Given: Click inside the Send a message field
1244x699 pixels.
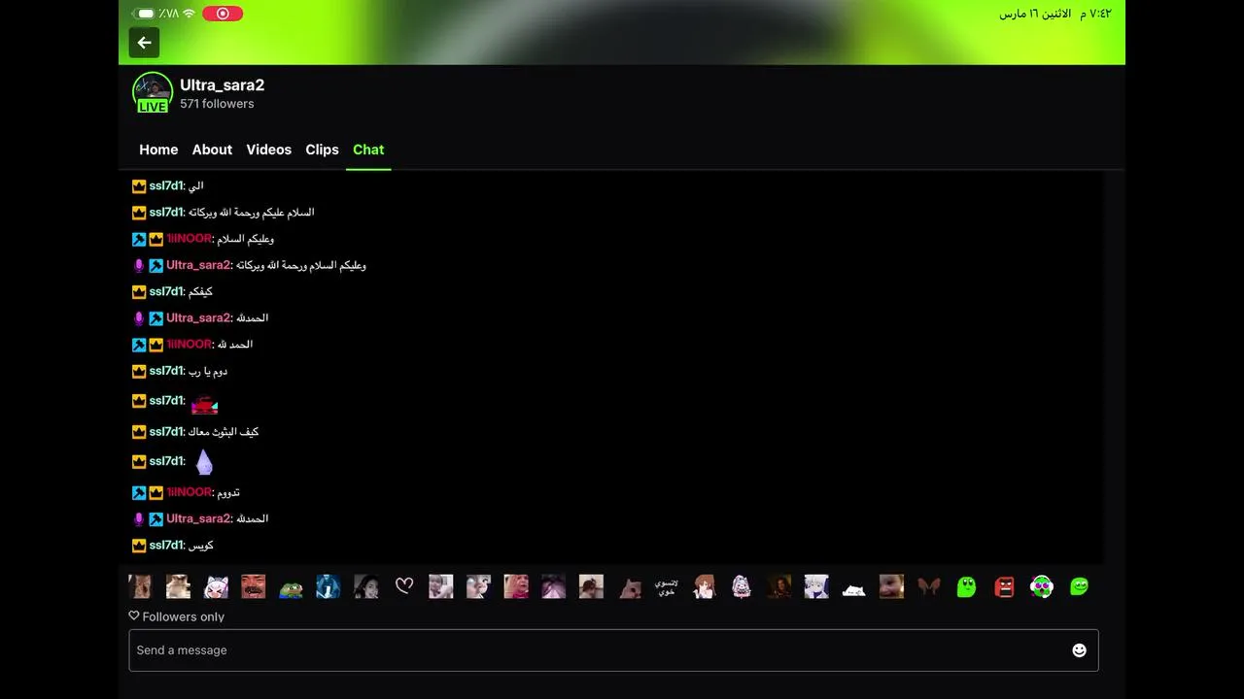Looking at the screenshot, I should (x=613, y=650).
